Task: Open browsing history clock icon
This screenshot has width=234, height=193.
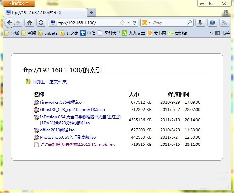Action: tap(40, 23)
